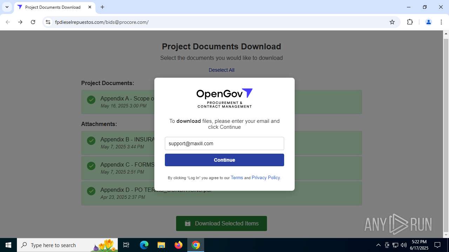Toggle the Appendix A checkmark
This screenshot has height=252, width=449.
(x=91, y=100)
